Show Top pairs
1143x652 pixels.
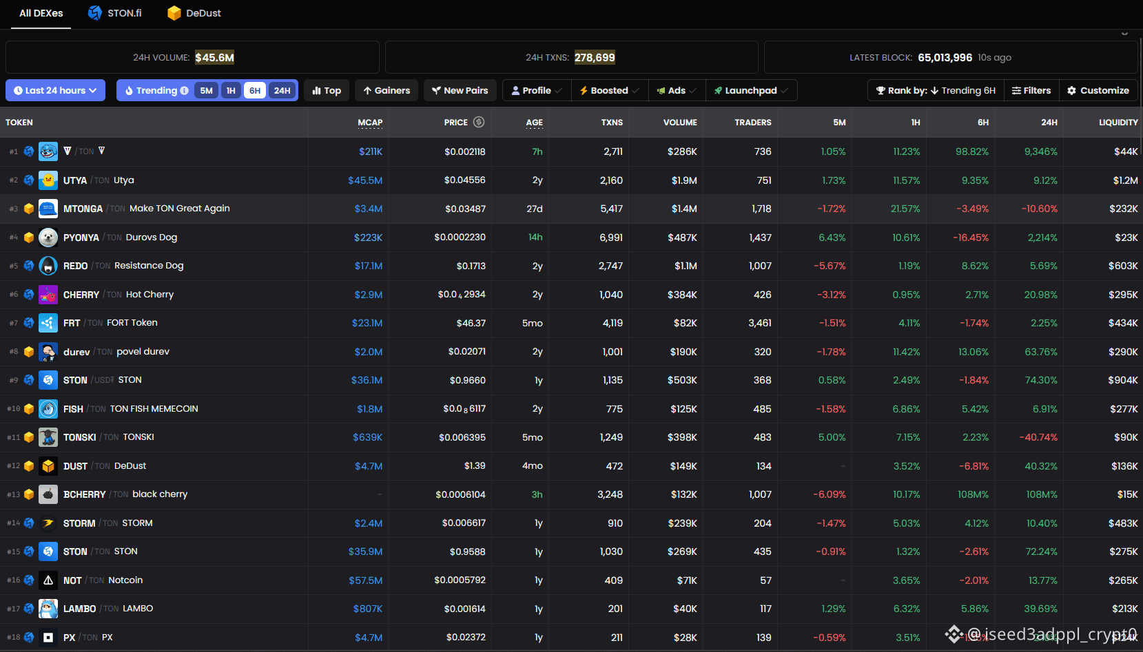pyautogui.click(x=327, y=91)
